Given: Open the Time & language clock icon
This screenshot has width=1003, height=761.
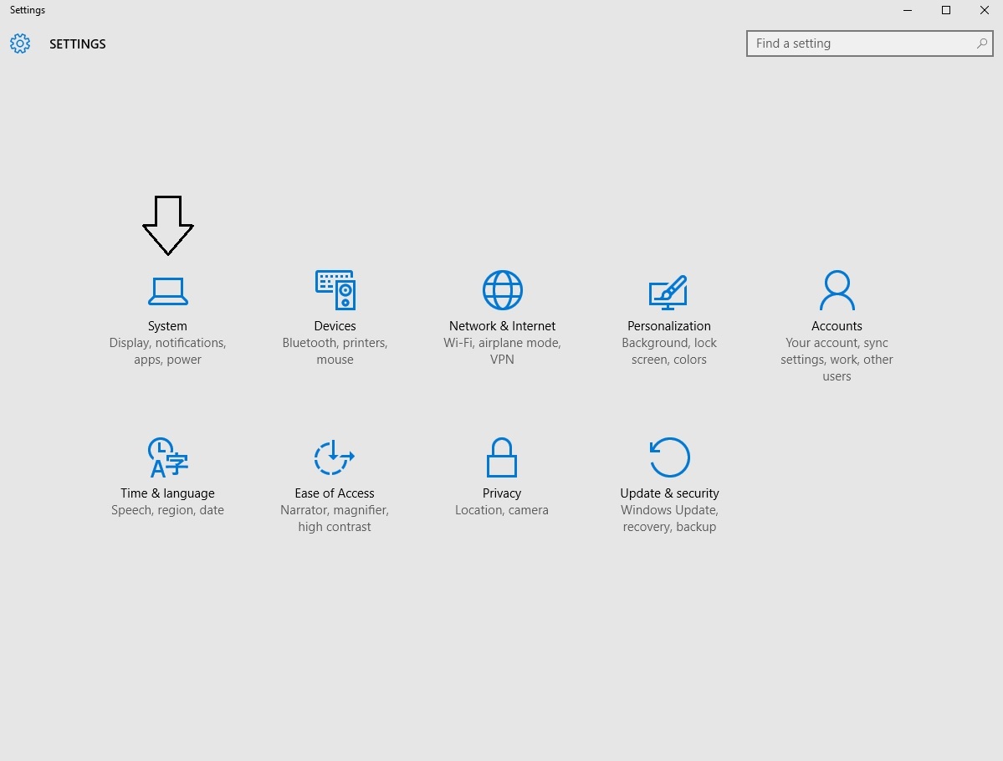Looking at the screenshot, I should point(167,457).
